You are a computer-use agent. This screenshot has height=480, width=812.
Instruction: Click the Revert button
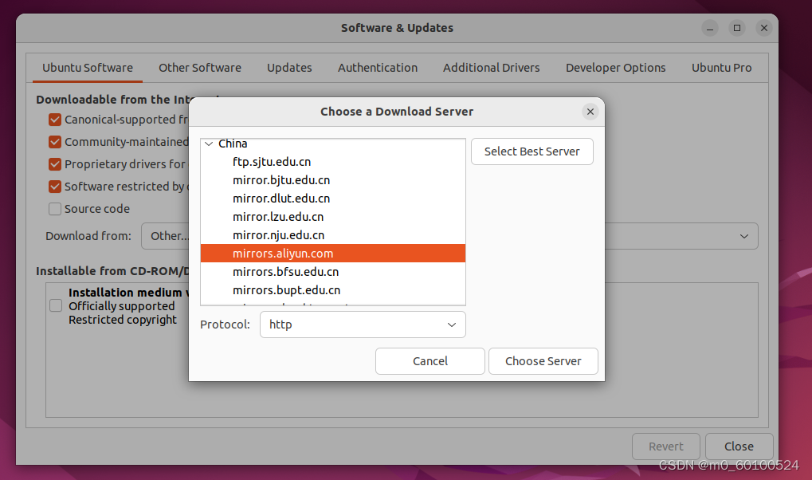666,447
